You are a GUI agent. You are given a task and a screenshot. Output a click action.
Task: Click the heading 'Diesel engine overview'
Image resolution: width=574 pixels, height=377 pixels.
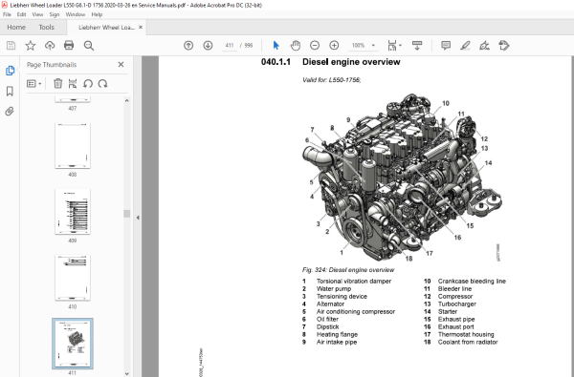(351, 62)
